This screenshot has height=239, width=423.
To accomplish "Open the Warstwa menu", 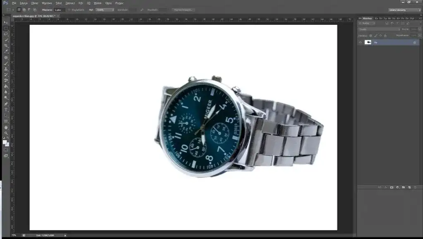I will pyautogui.click(x=47, y=3).
